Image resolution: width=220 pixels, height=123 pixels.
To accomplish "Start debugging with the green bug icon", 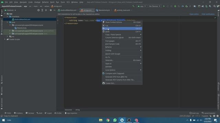I will coord(175,6).
